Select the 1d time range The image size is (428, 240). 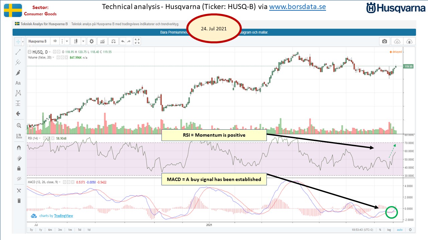89,230
